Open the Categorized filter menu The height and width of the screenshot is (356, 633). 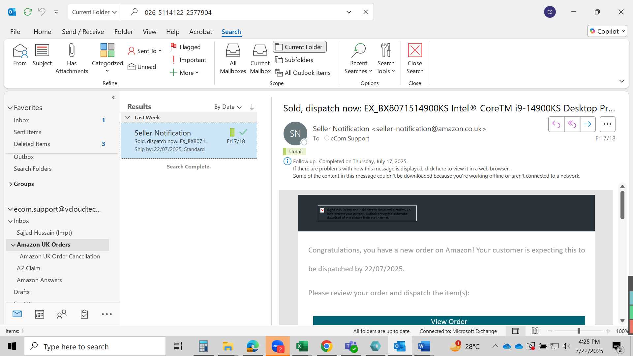[x=107, y=59]
